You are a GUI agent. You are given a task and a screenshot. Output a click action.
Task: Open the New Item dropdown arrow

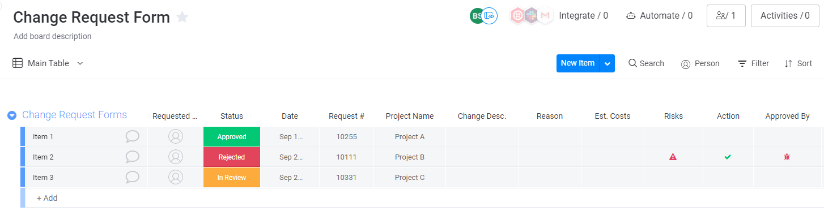coord(608,63)
